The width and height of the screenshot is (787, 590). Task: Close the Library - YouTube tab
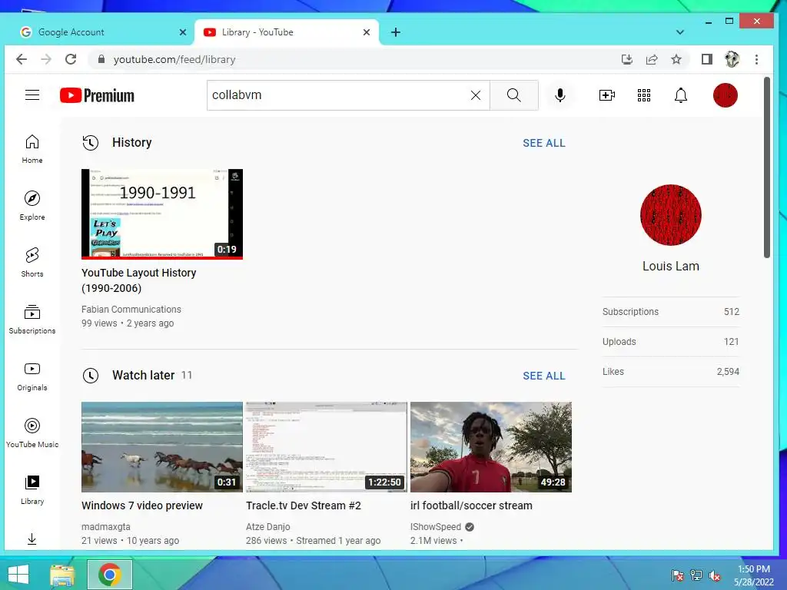[x=367, y=32]
